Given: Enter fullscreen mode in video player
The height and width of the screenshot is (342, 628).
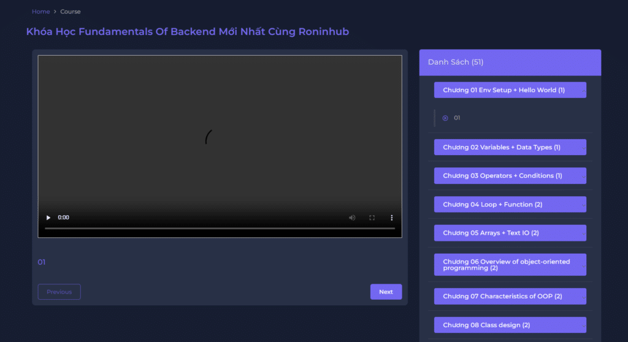Looking at the screenshot, I should coord(372,218).
